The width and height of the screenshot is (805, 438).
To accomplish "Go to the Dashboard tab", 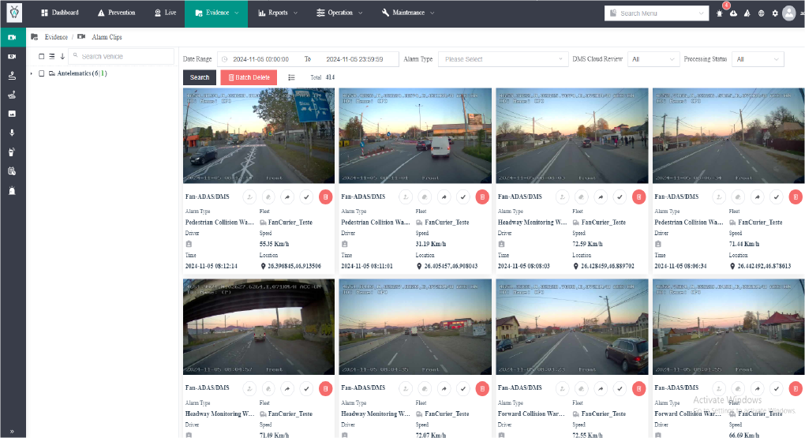I will [x=60, y=13].
